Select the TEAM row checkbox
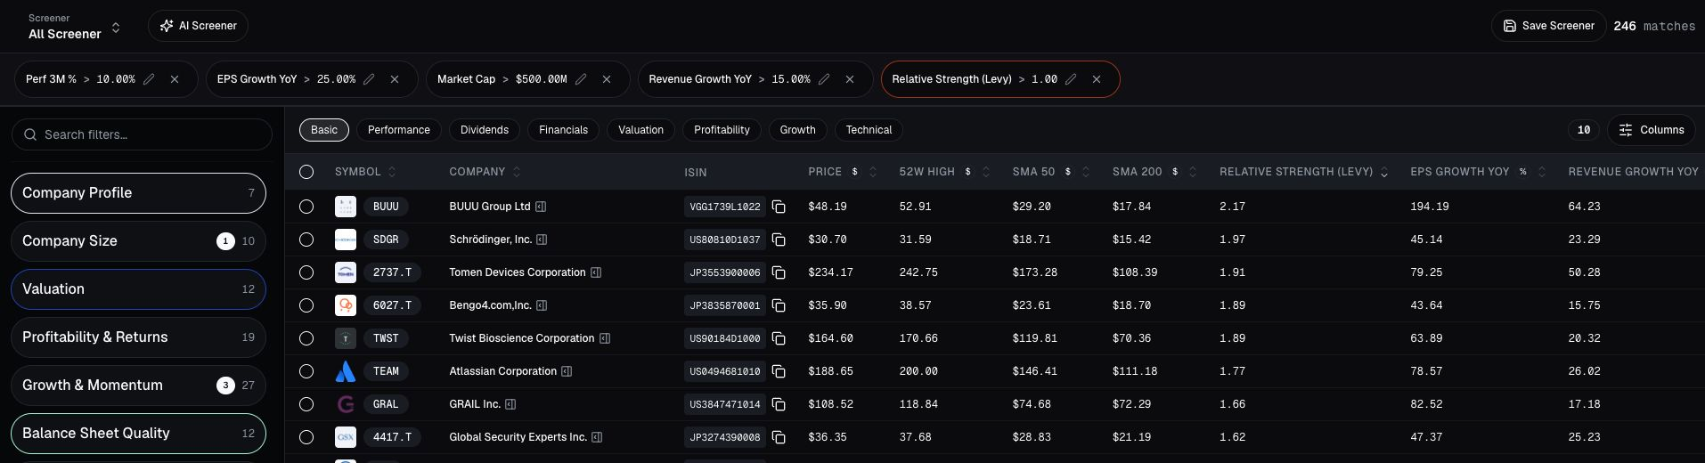This screenshot has width=1705, height=463. click(x=306, y=371)
